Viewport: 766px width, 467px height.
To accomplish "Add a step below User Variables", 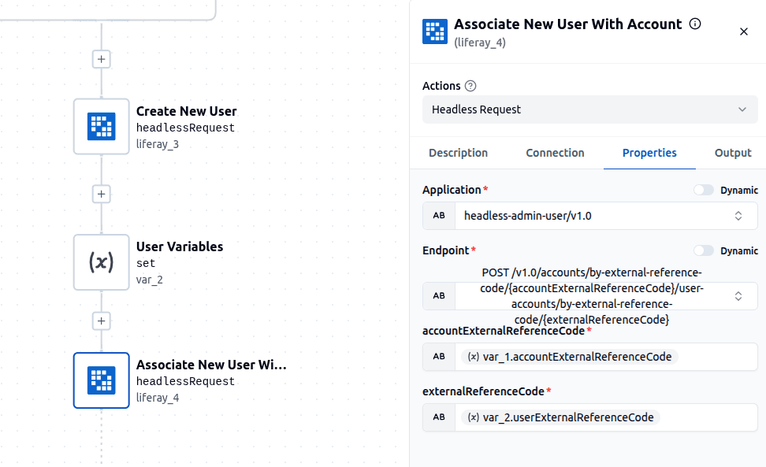I will (101, 321).
